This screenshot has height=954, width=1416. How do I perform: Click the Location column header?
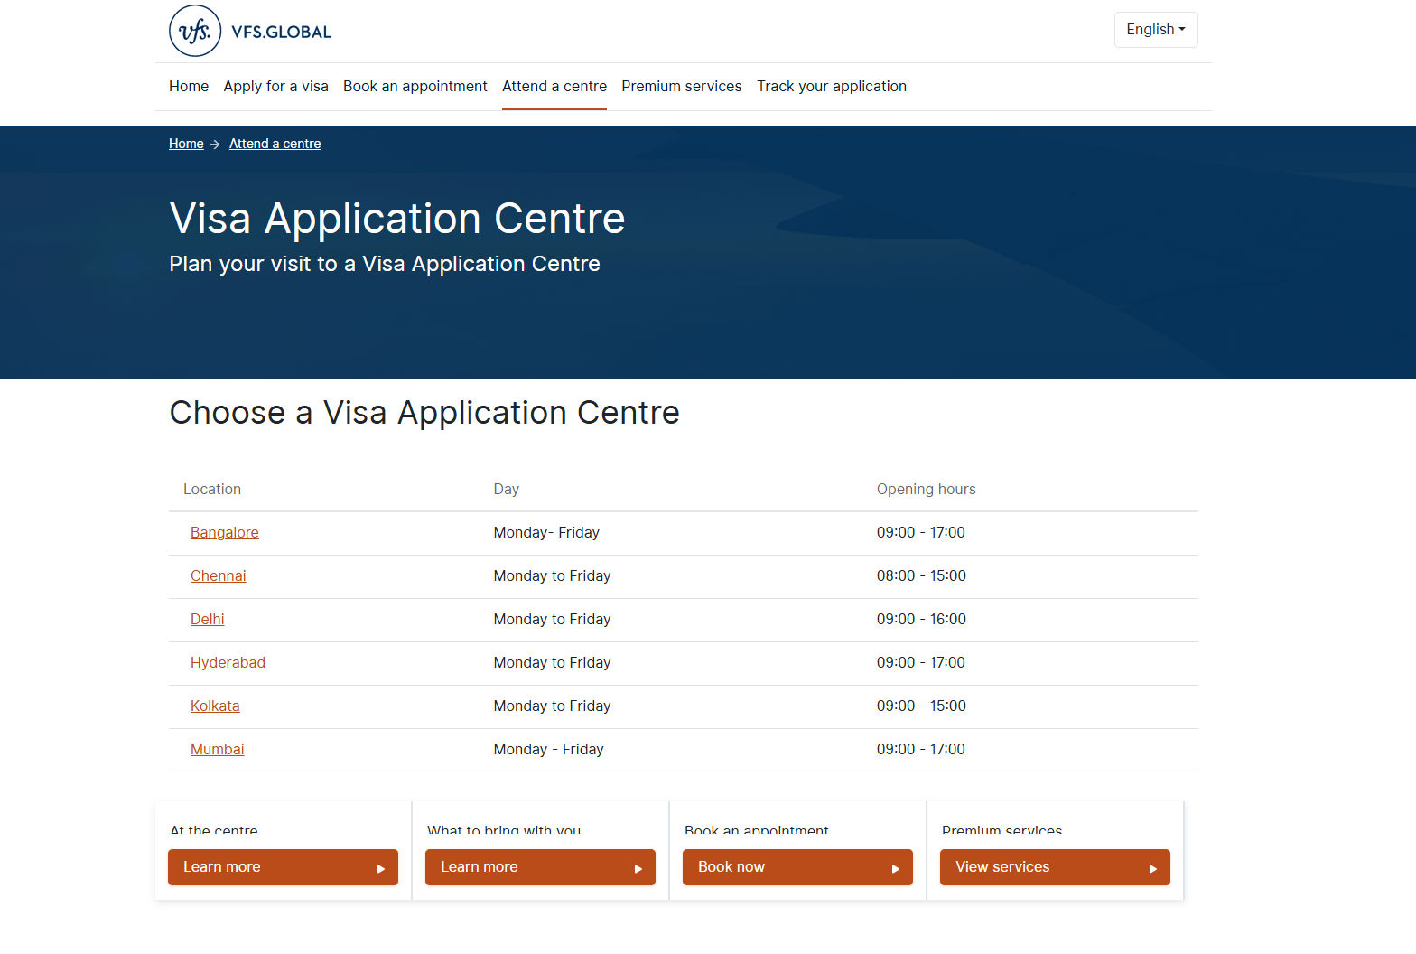click(212, 490)
